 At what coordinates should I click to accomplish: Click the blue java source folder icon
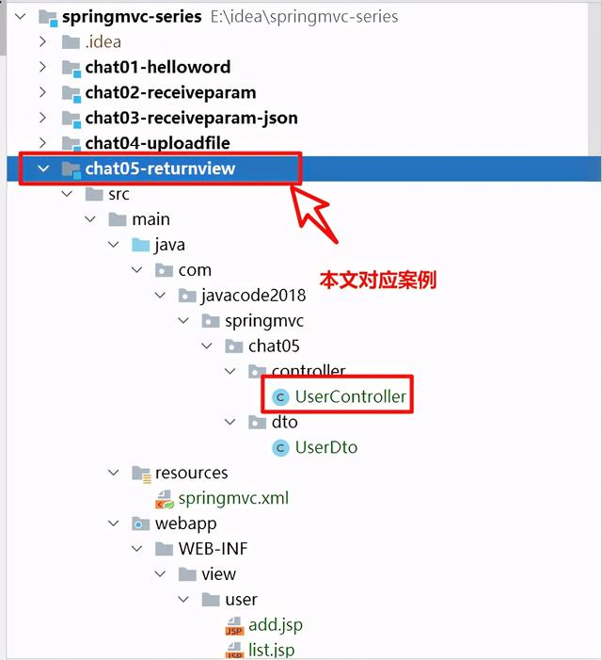click(x=141, y=245)
